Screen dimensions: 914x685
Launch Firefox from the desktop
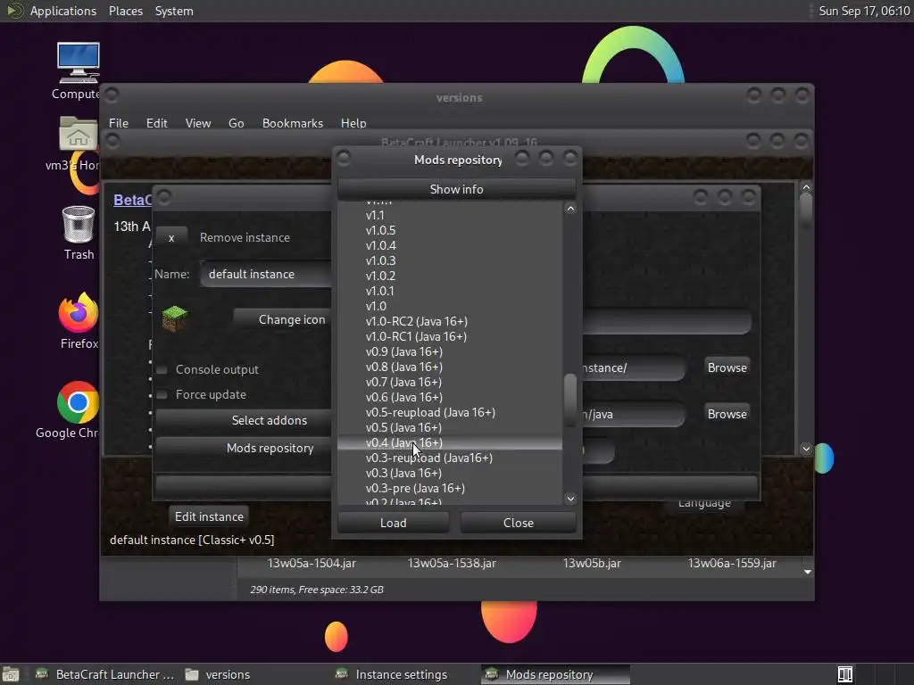pos(79,312)
